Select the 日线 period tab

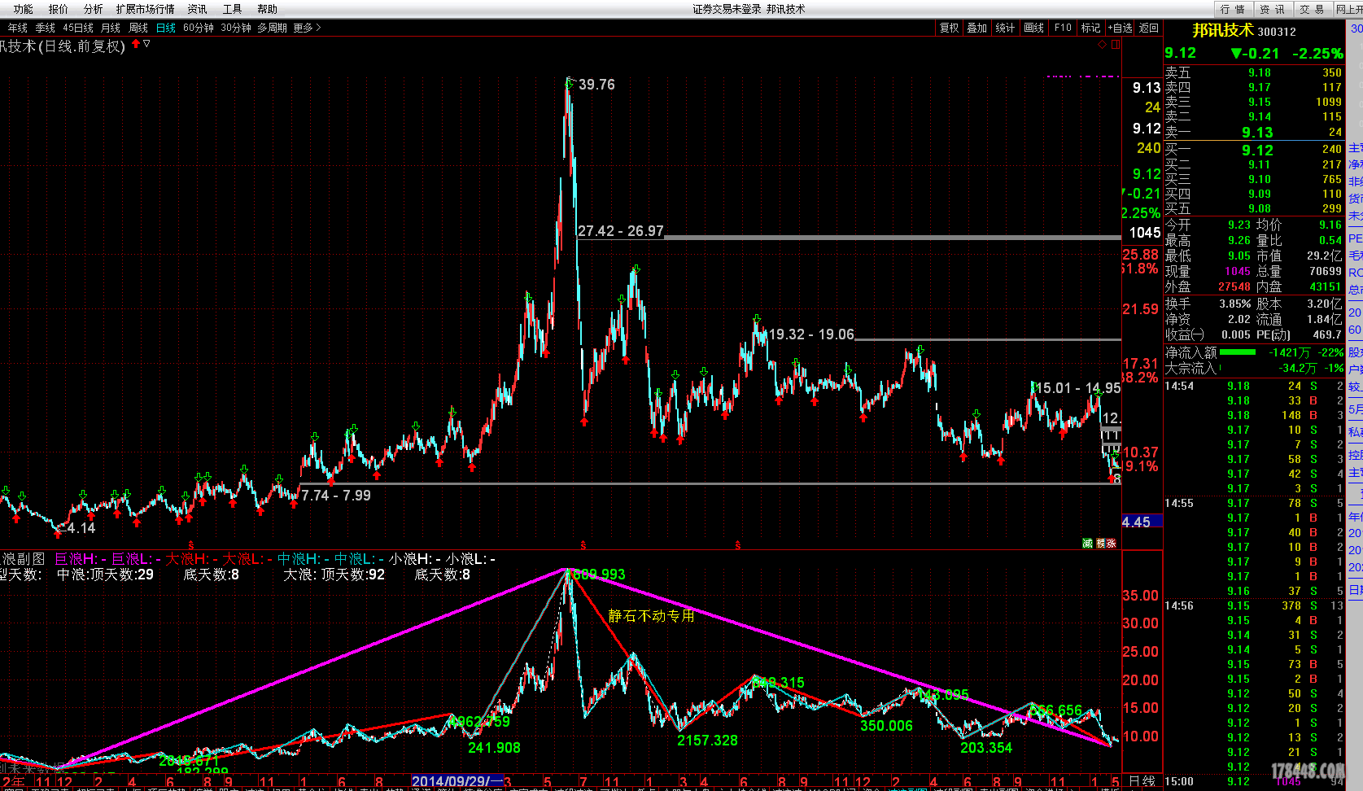point(166,28)
